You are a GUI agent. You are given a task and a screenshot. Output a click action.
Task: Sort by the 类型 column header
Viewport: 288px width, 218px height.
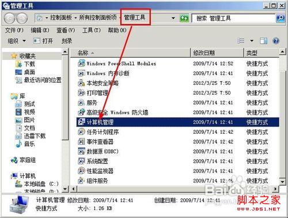click(262, 53)
